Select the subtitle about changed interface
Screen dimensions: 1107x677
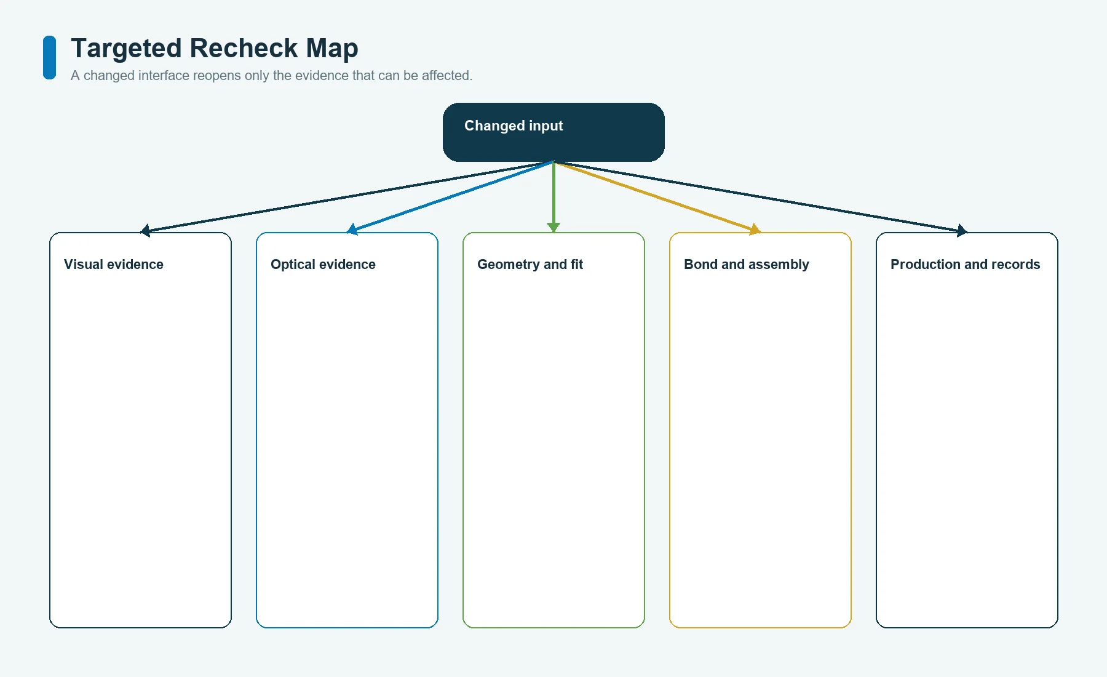tap(271, 76)
